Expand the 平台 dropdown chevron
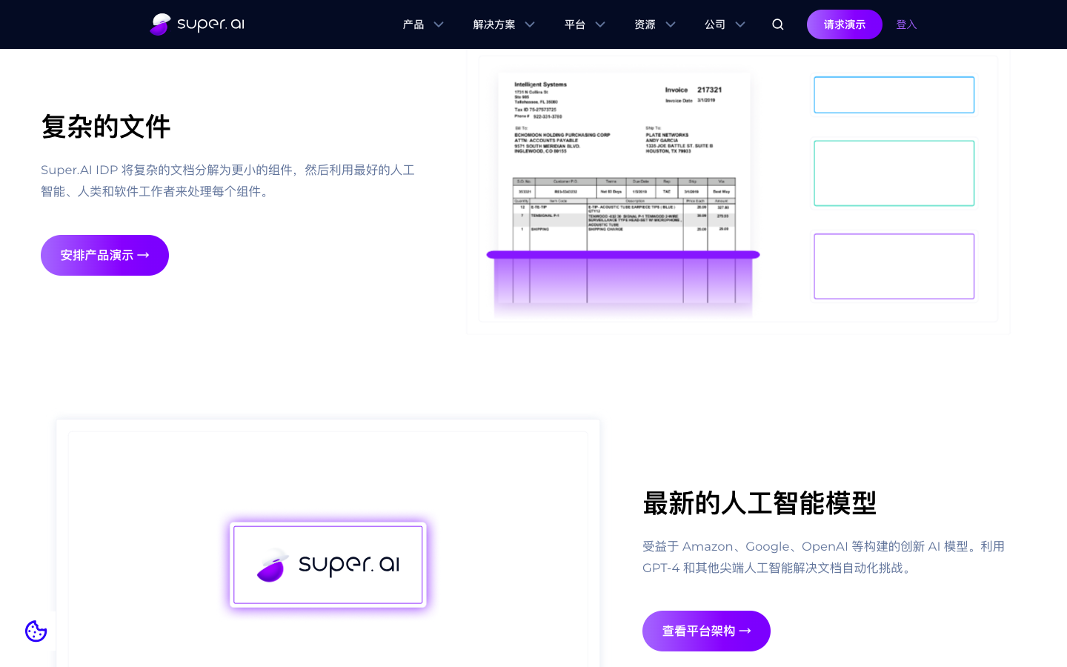This screenshot has width=1067, height=667. [x=600, y=24]
